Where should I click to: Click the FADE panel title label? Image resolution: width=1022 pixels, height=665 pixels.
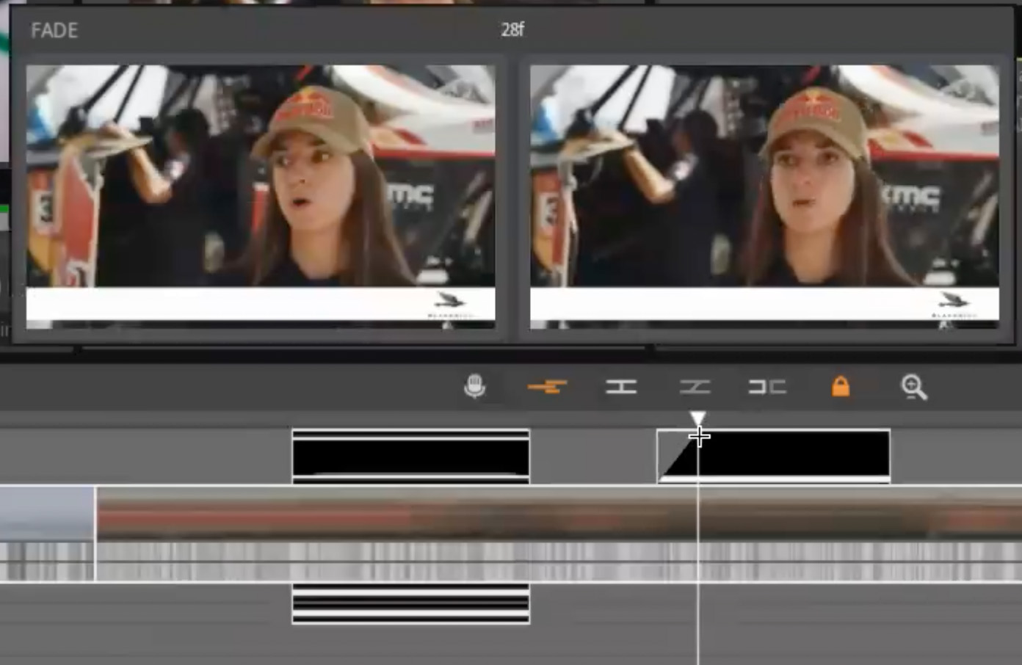[54, 30]
